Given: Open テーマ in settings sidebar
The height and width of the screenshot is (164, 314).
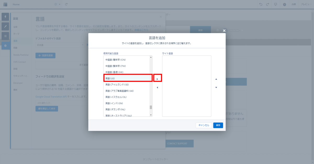Looking at the screenshot, I should 16,34.
